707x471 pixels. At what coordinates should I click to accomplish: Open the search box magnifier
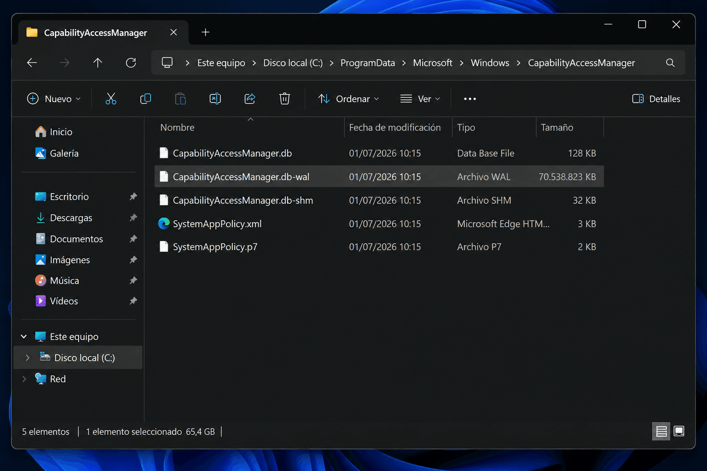click(670, 63)
